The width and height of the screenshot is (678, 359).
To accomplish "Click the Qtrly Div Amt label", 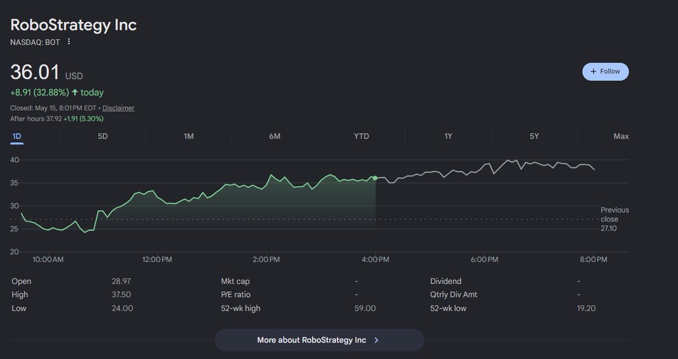I will pos(454,295).
